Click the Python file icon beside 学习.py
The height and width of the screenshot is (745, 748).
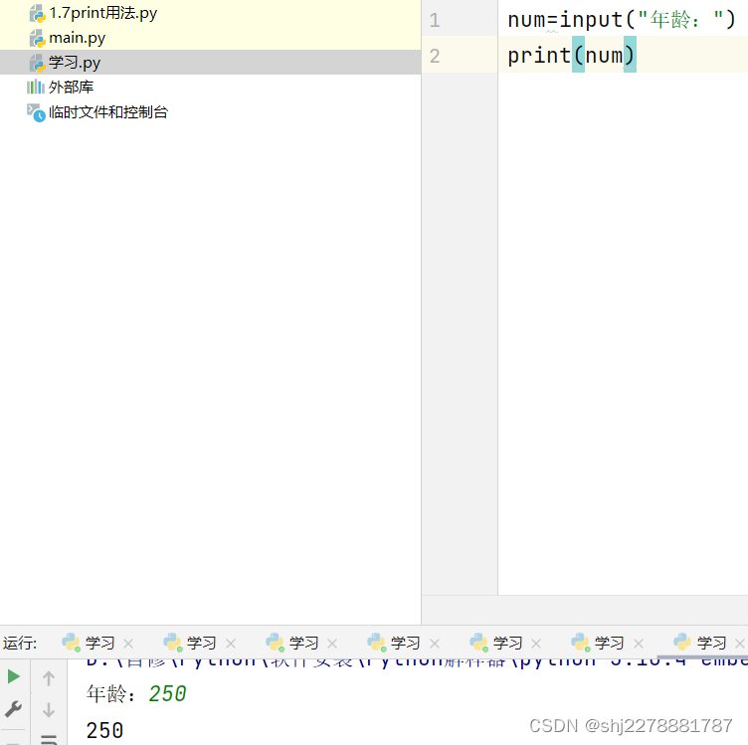coord(37,63)
